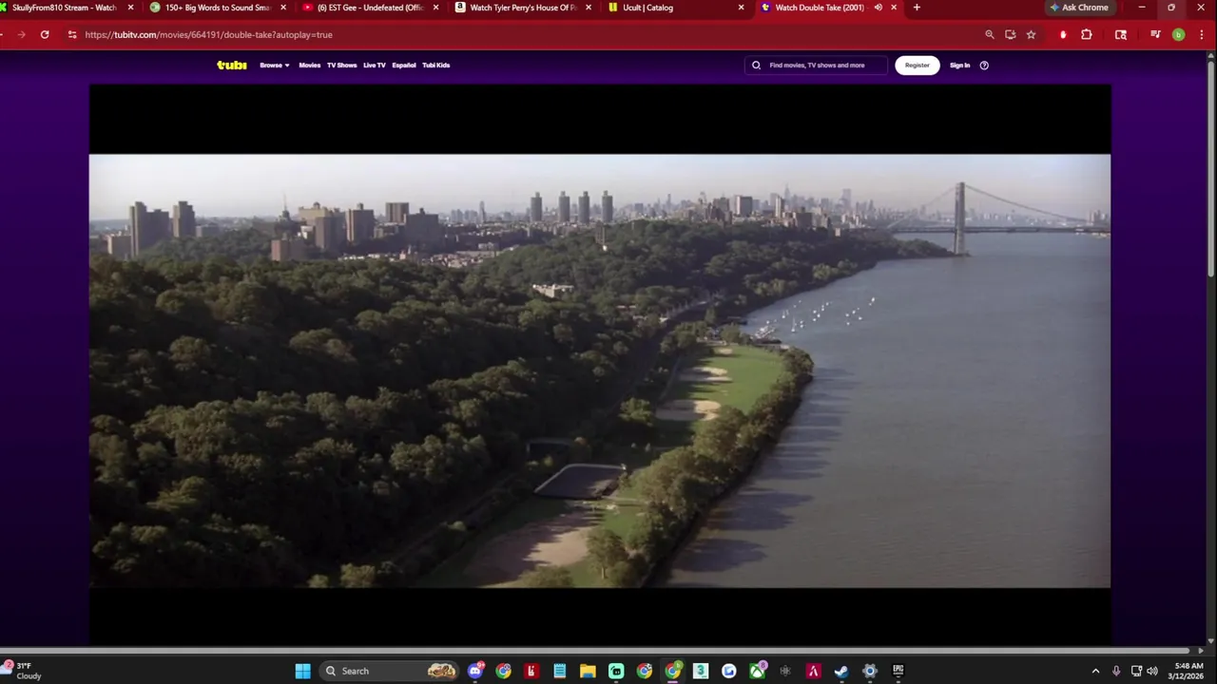Go forward in browser history
This screenshot has width=1217, height=684.
(21, 34)
